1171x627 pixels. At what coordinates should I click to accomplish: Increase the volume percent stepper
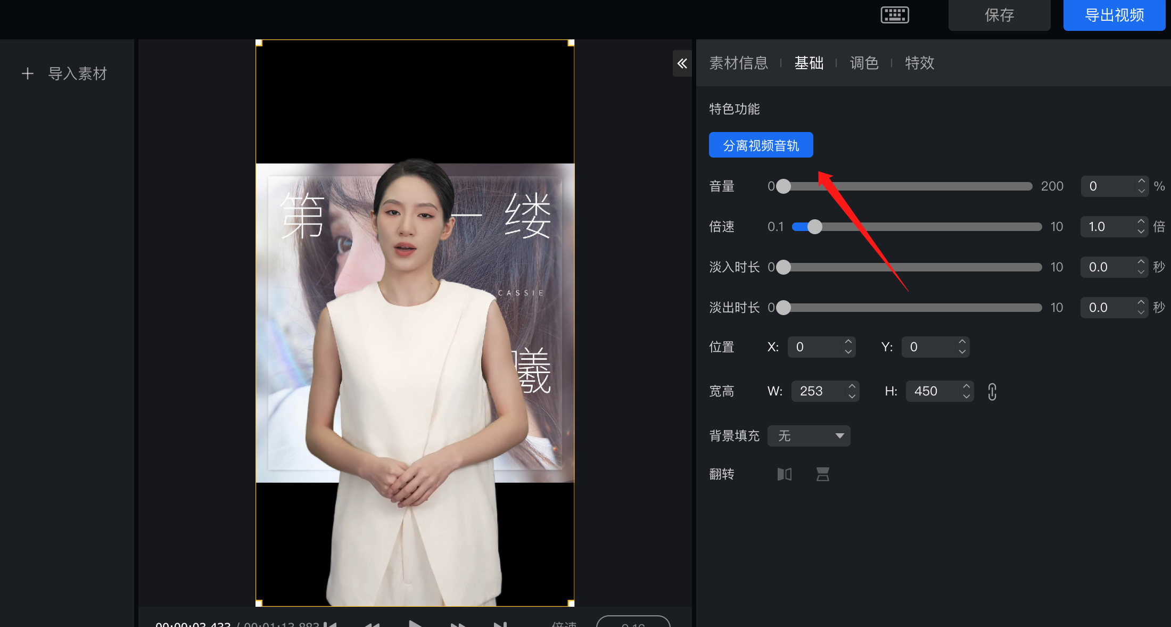[x=1141, y=181]
